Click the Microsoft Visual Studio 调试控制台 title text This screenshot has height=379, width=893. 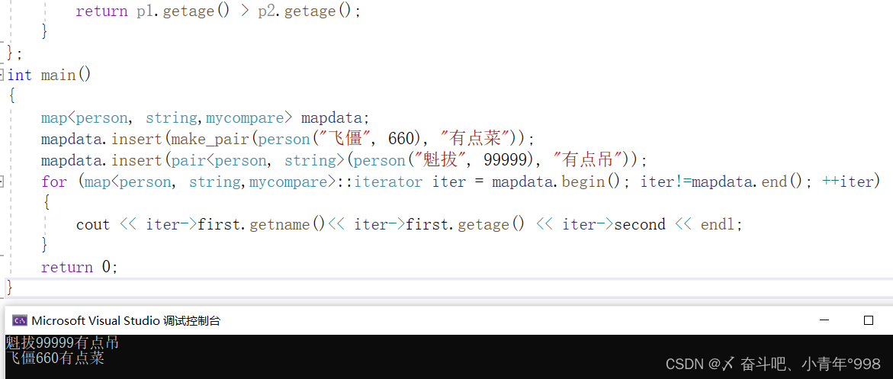(126, 321)
